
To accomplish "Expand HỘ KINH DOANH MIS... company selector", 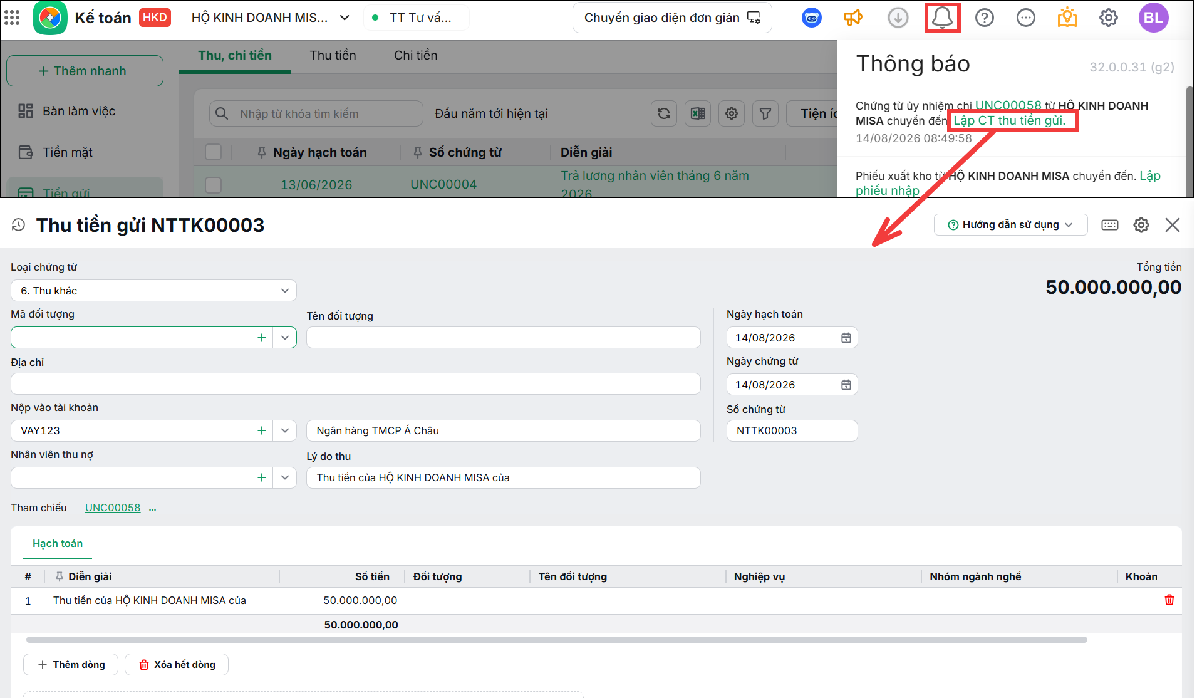I will [271, 18].
